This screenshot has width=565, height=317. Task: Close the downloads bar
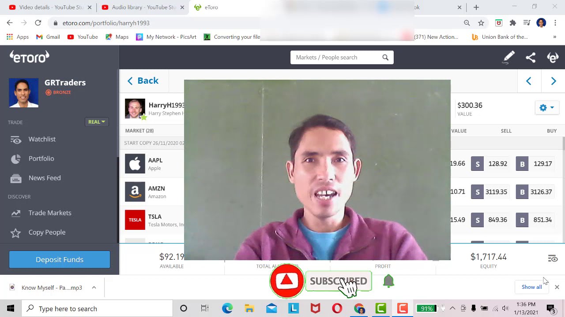coord(557,287)
